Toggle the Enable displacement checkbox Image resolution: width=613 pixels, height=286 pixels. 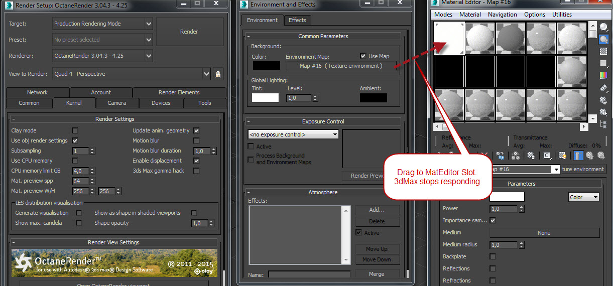pyautogui.click(x=196, y=161)
